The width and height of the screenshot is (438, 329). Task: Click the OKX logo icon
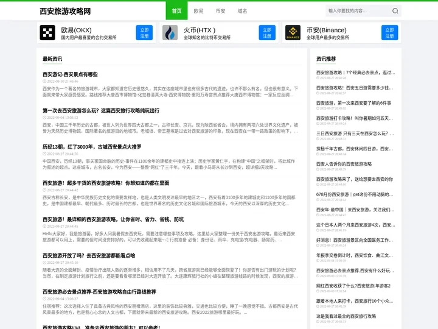click(47, 33)
